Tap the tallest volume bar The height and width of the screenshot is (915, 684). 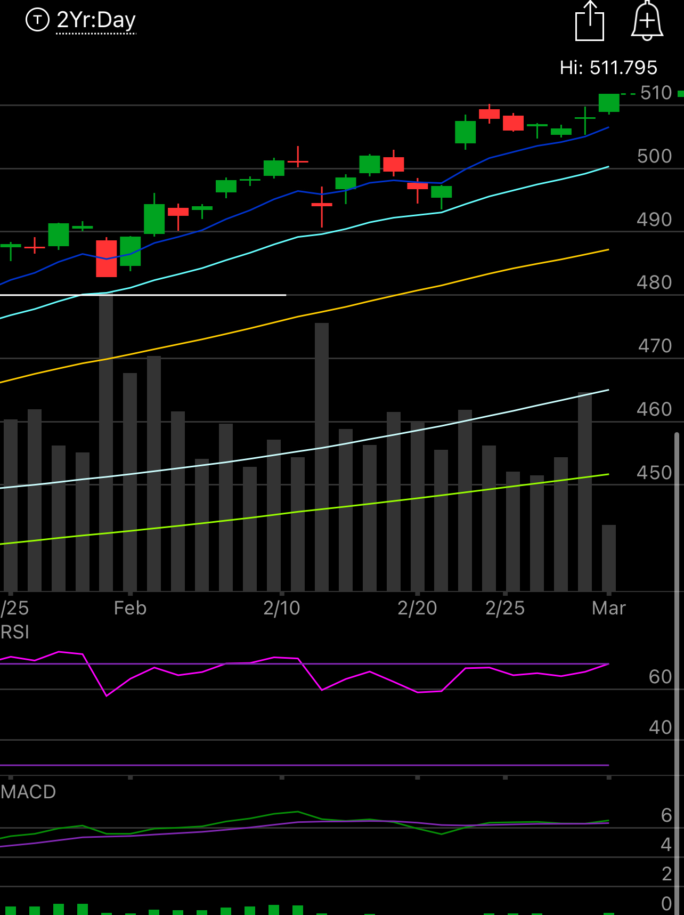click(x=106, y=443)
